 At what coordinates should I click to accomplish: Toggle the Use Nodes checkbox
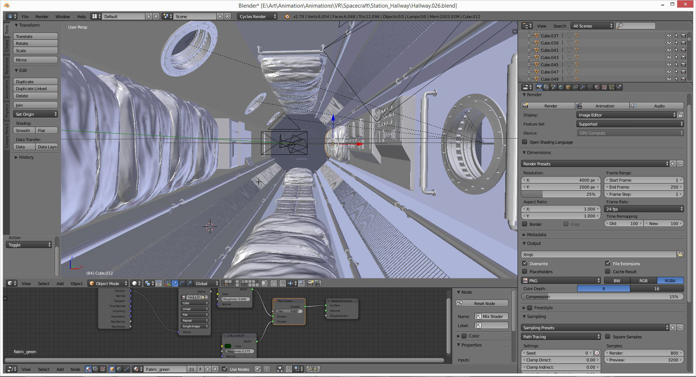(x=224, y=369)
